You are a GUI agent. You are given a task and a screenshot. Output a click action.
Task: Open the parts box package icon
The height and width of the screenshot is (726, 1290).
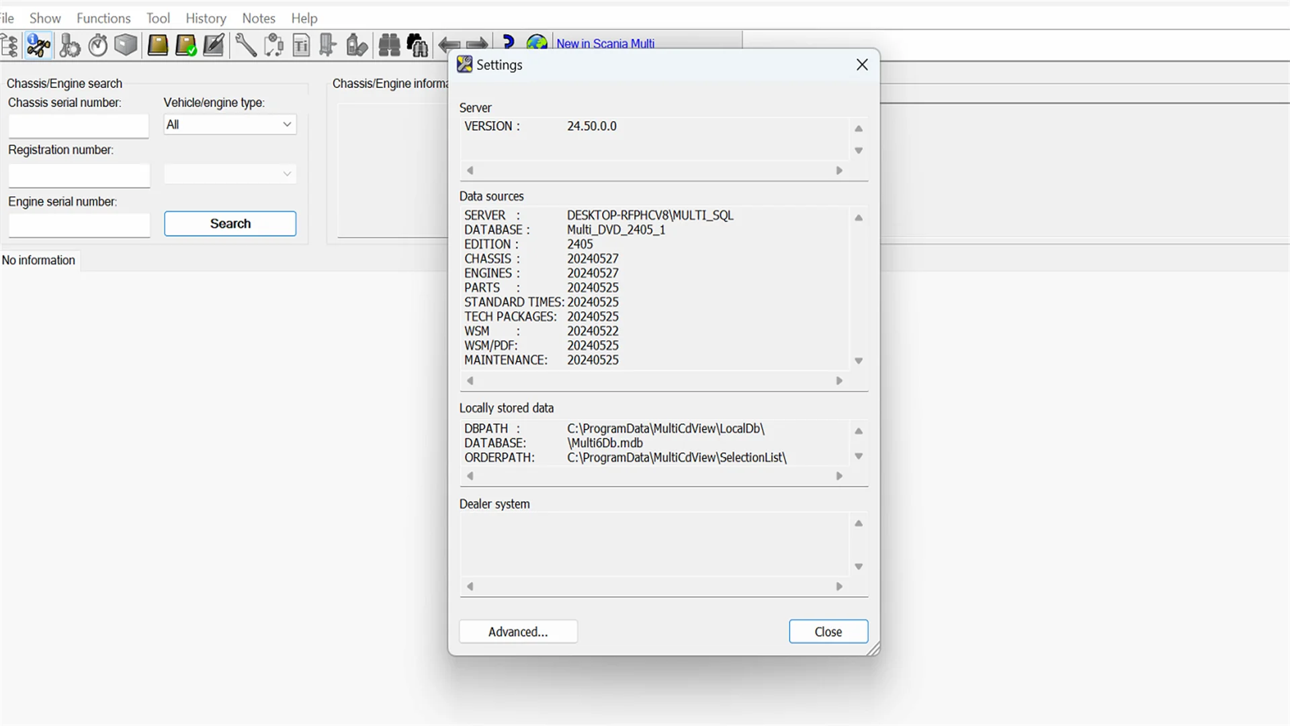126,45
